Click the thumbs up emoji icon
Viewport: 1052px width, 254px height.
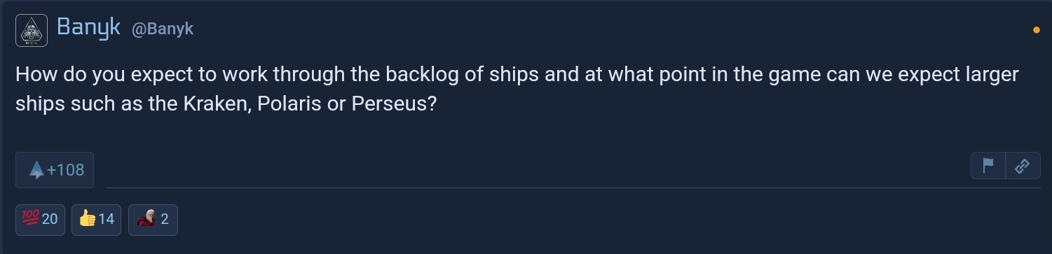tap(87, 219)
